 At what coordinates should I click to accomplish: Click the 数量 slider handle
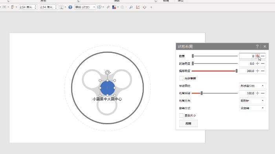tap(193, 56)
